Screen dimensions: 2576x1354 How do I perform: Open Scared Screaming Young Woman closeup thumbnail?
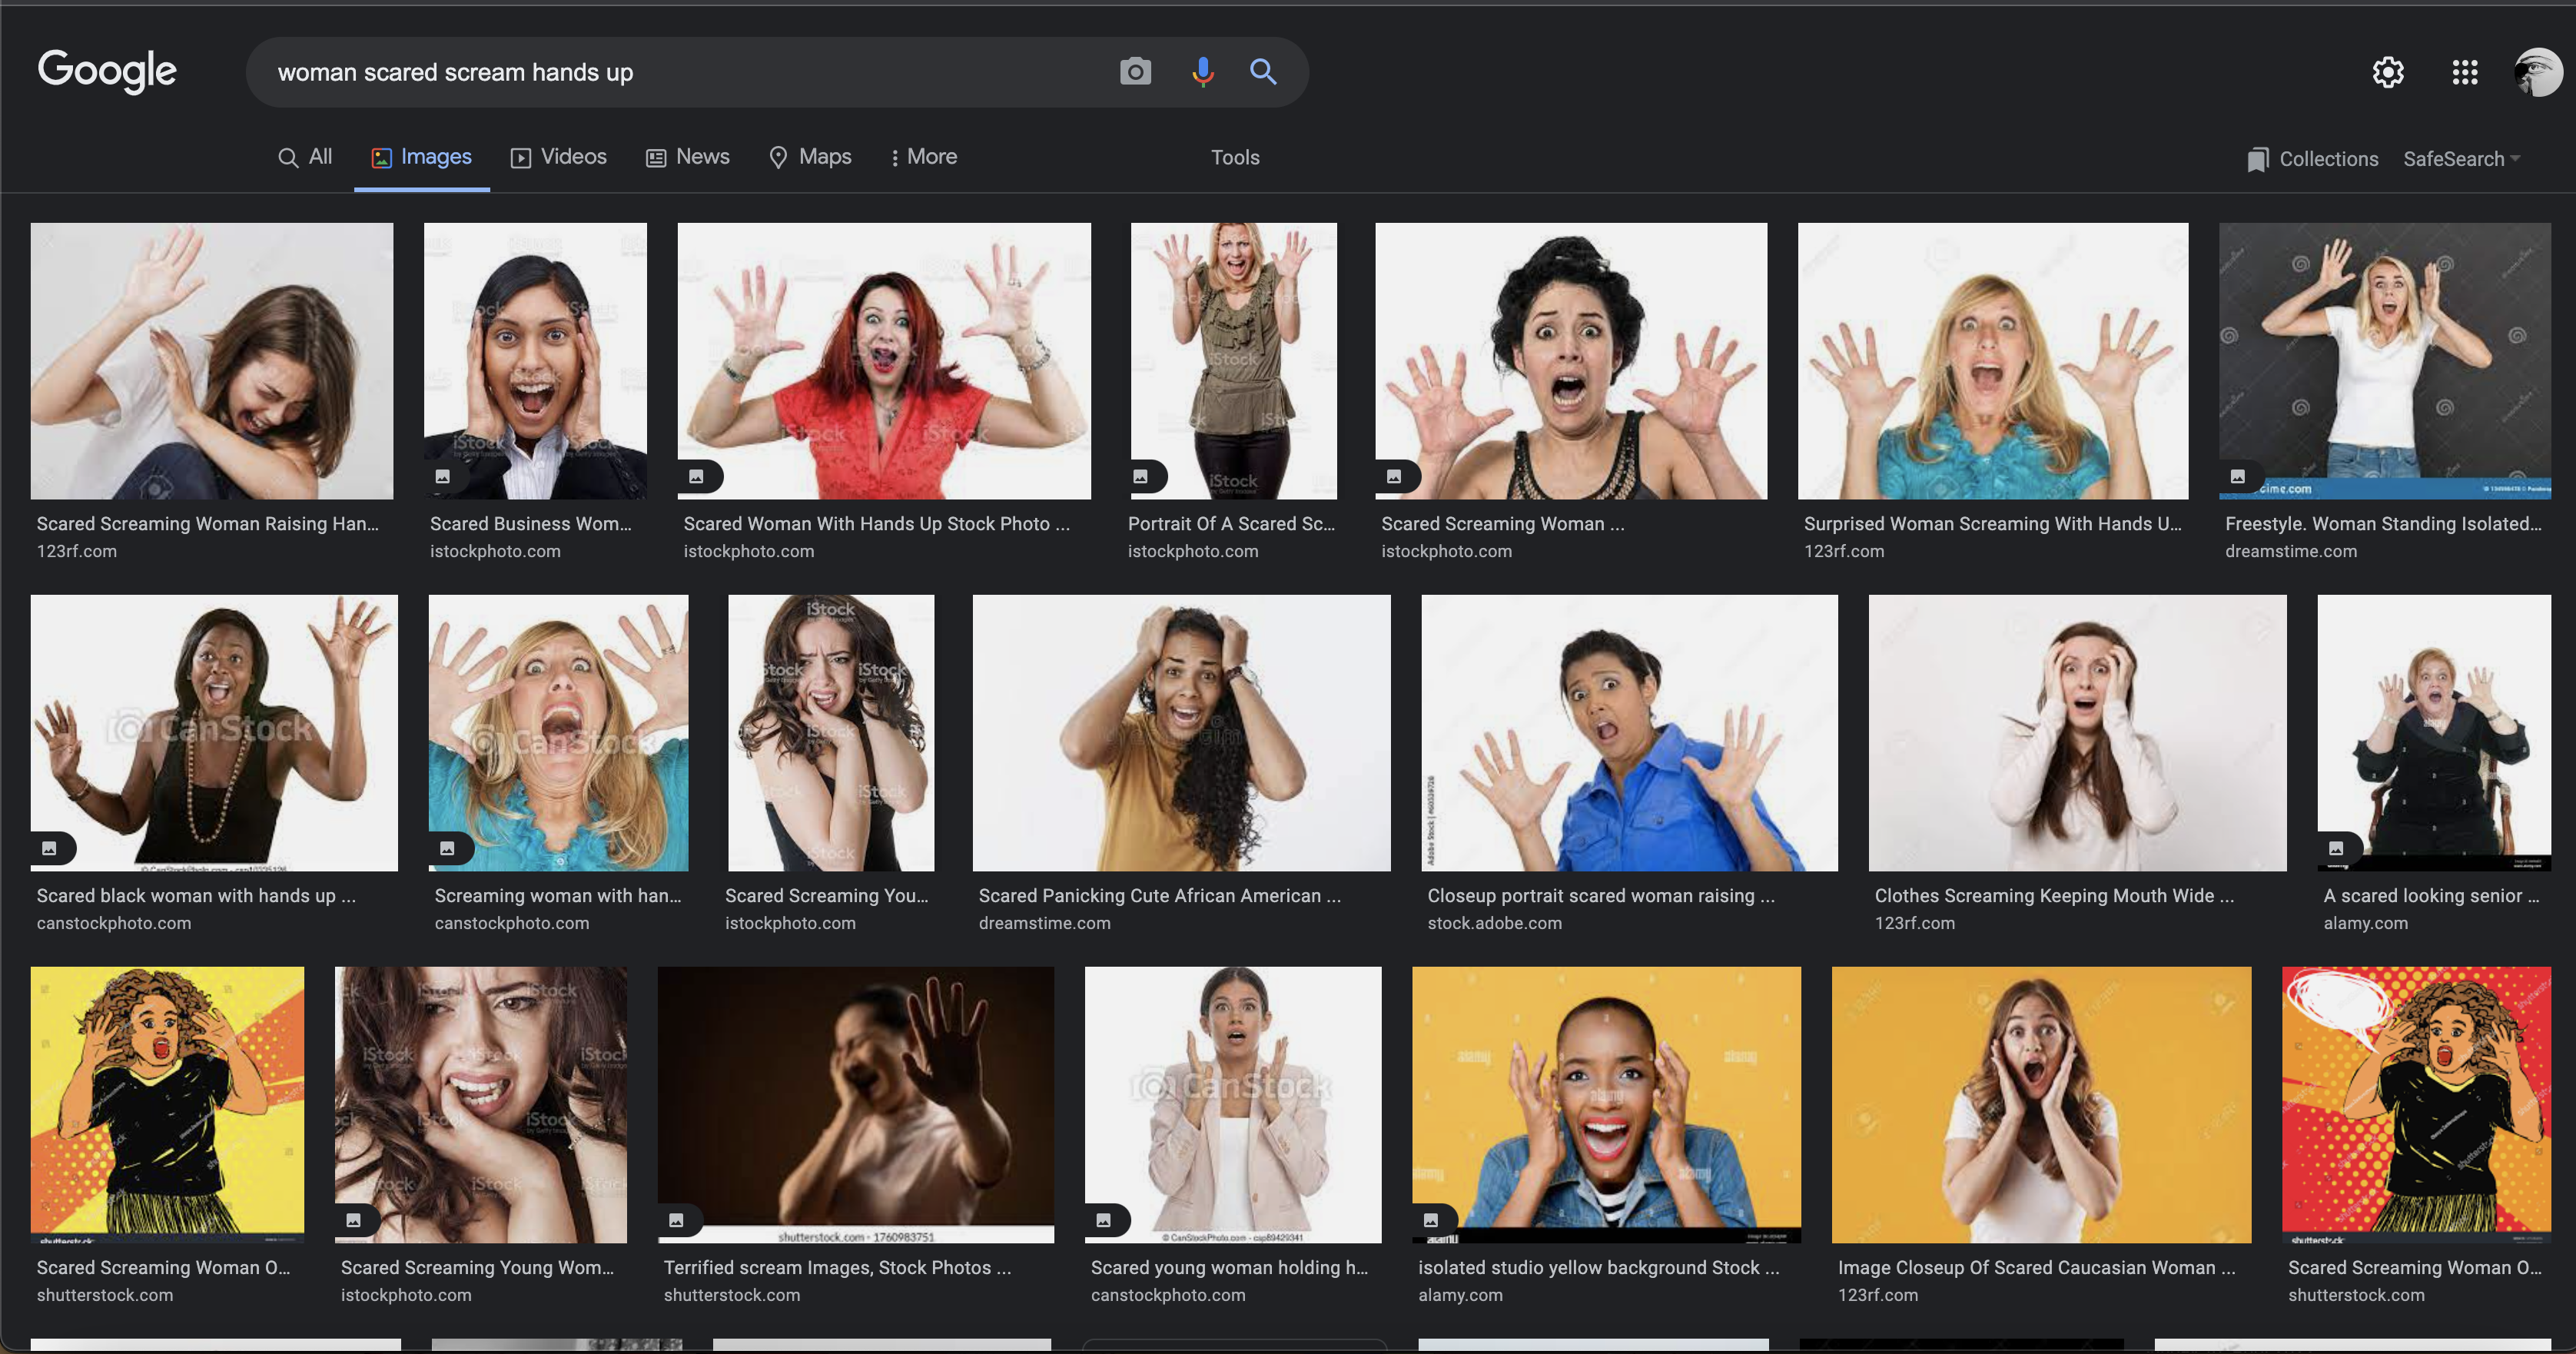481,1105
